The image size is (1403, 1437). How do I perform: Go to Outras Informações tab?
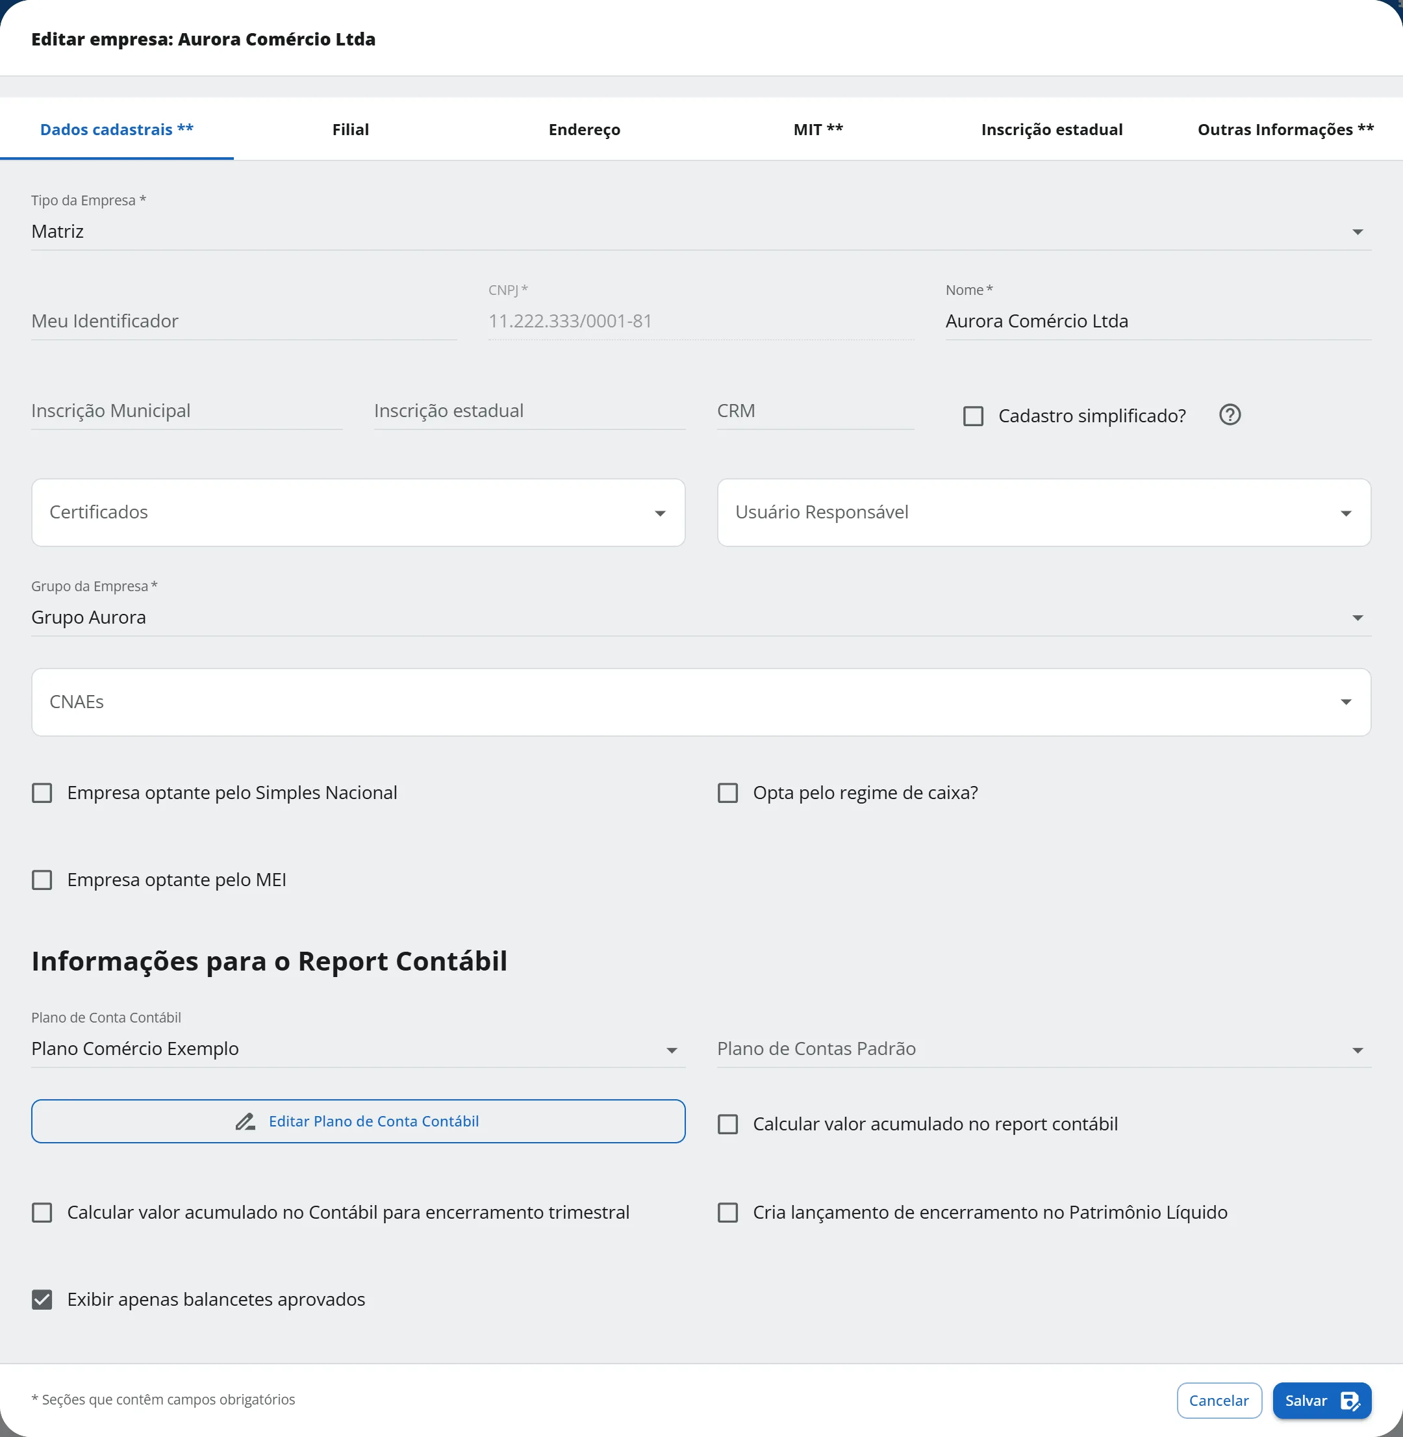1286,130
